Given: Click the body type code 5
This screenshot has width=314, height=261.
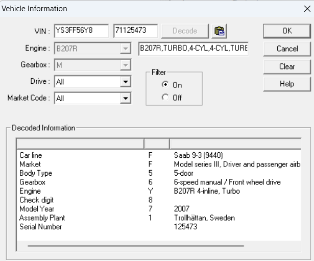Looking at the screenshot, I should [x=151, y=173].
